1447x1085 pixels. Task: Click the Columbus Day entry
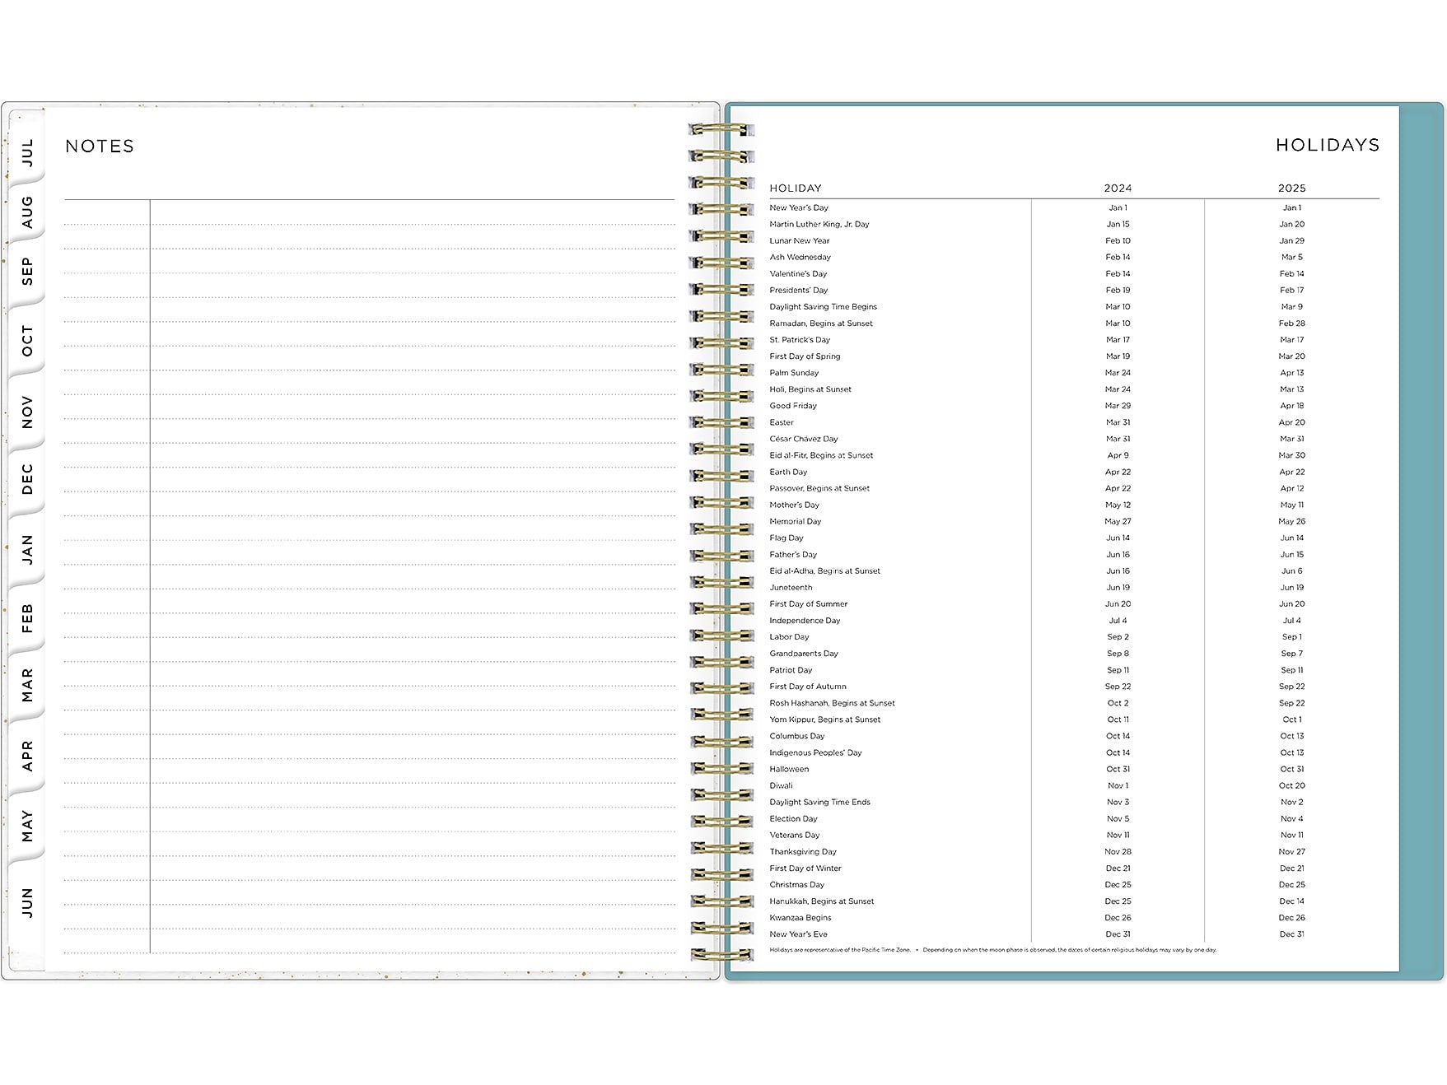coord(796,736)
